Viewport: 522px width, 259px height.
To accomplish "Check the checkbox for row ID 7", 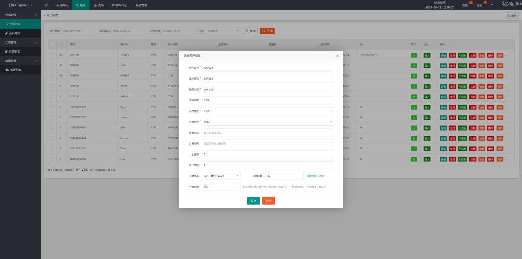I will (52, 107).
